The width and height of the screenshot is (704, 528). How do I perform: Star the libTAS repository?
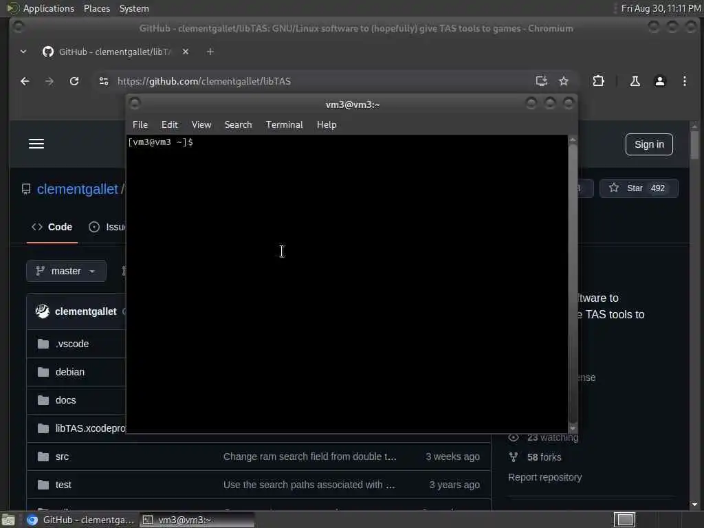click(x=639, y=188)
